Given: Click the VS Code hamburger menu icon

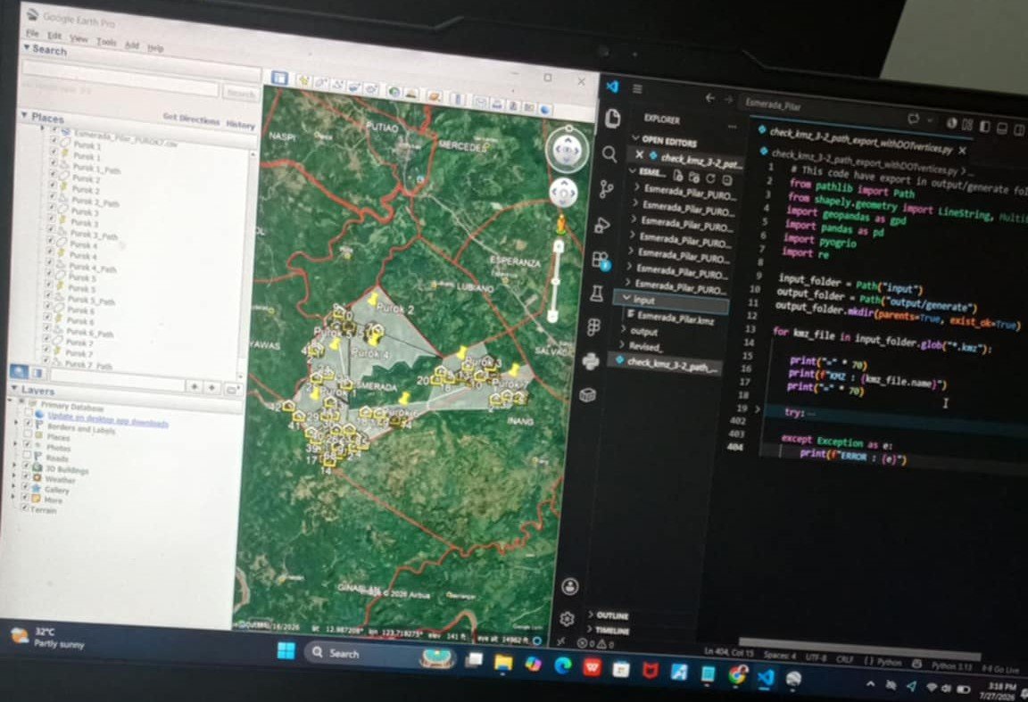Looking at the screenshot, I should [636, 88].
